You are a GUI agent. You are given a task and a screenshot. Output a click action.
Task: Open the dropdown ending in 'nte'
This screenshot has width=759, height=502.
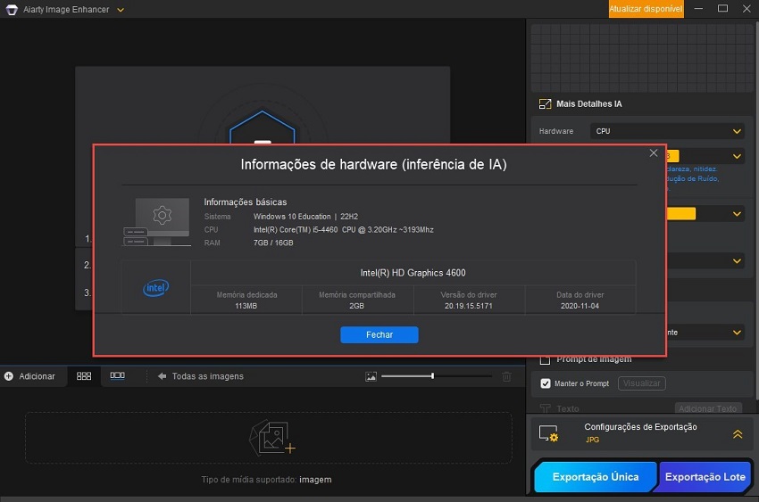coord(737,333)
